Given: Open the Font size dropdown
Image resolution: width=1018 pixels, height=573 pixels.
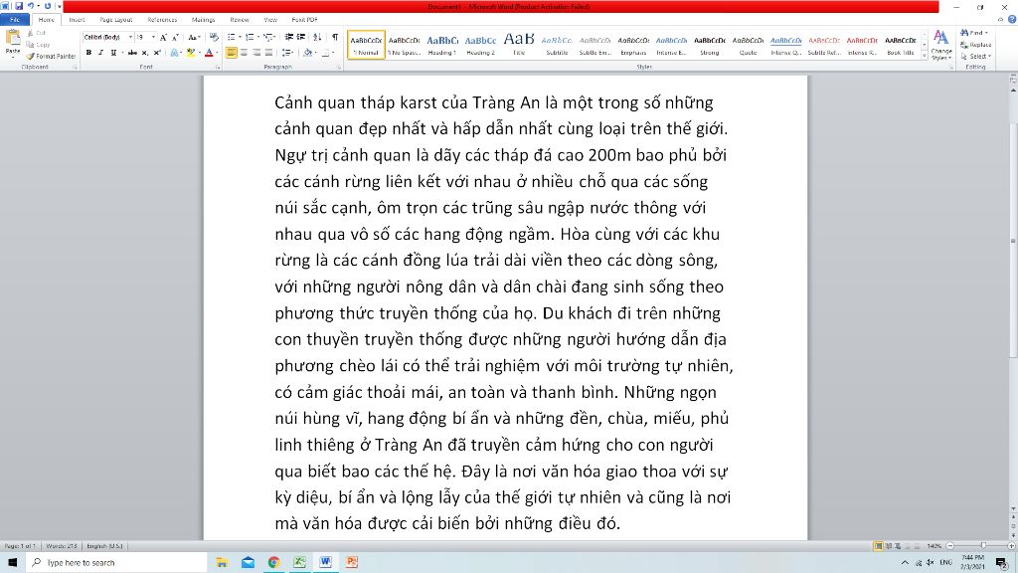Looking at the screenshot, I should [153, 38].
